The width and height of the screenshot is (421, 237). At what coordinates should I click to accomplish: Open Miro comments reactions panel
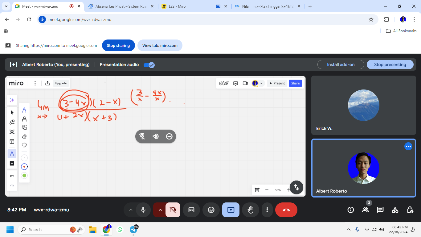click(x=236, y=83)
